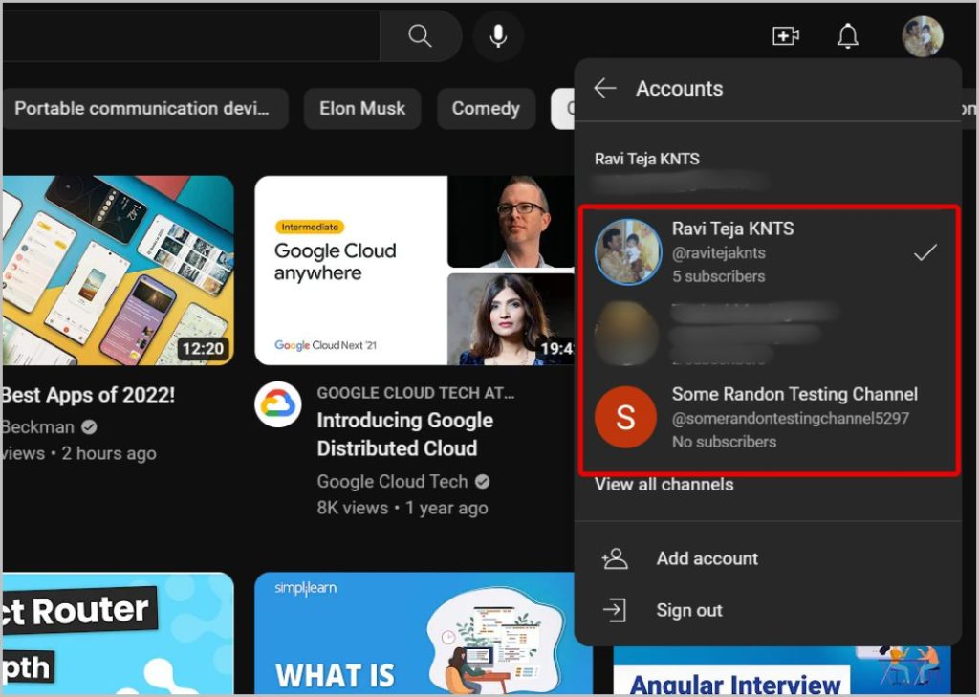The height and width of the screenshot is (697, 979).
Task: Click the Sign out arrow icon
Action: pyautogui.click(x=615, y=610)
